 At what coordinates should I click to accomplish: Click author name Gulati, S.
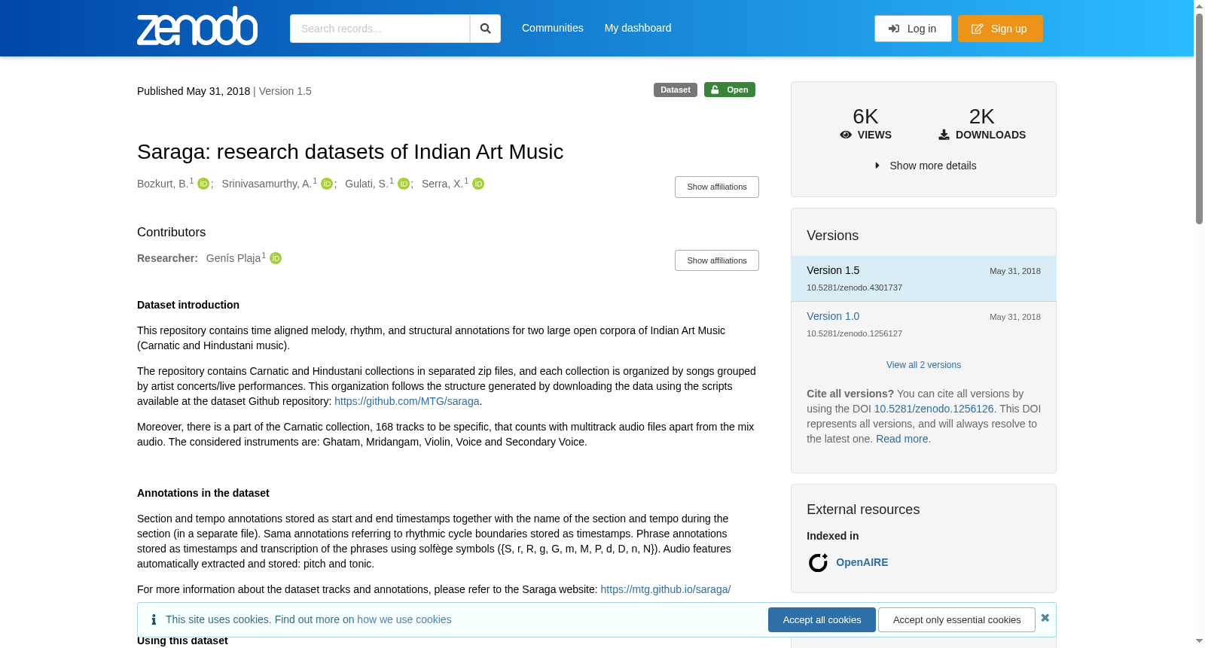pyautogui.click(x=367, y=184)
